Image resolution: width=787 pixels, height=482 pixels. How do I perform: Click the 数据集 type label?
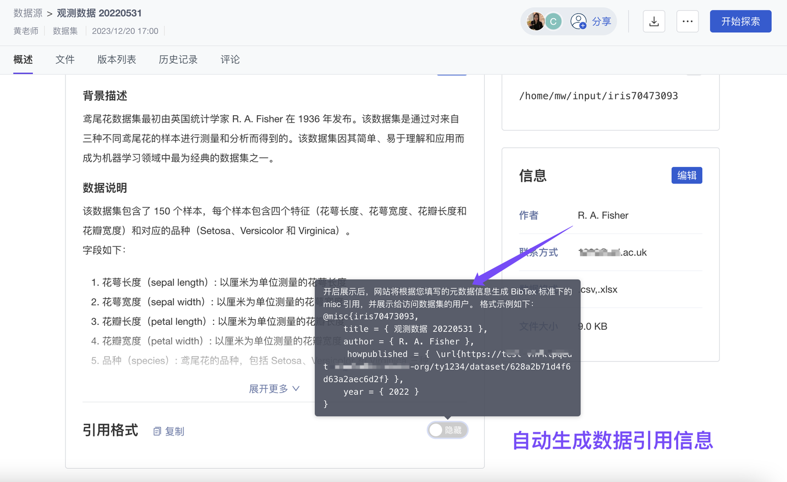pyautogui.click(x=65, y=31)
